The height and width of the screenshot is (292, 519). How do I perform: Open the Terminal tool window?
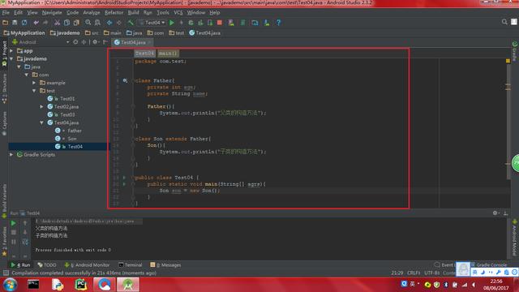[x=131, y=265]
